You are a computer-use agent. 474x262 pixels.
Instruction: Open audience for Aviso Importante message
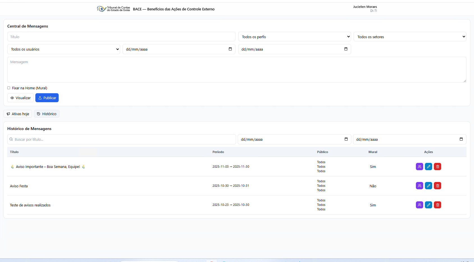(x=419, y=167)
